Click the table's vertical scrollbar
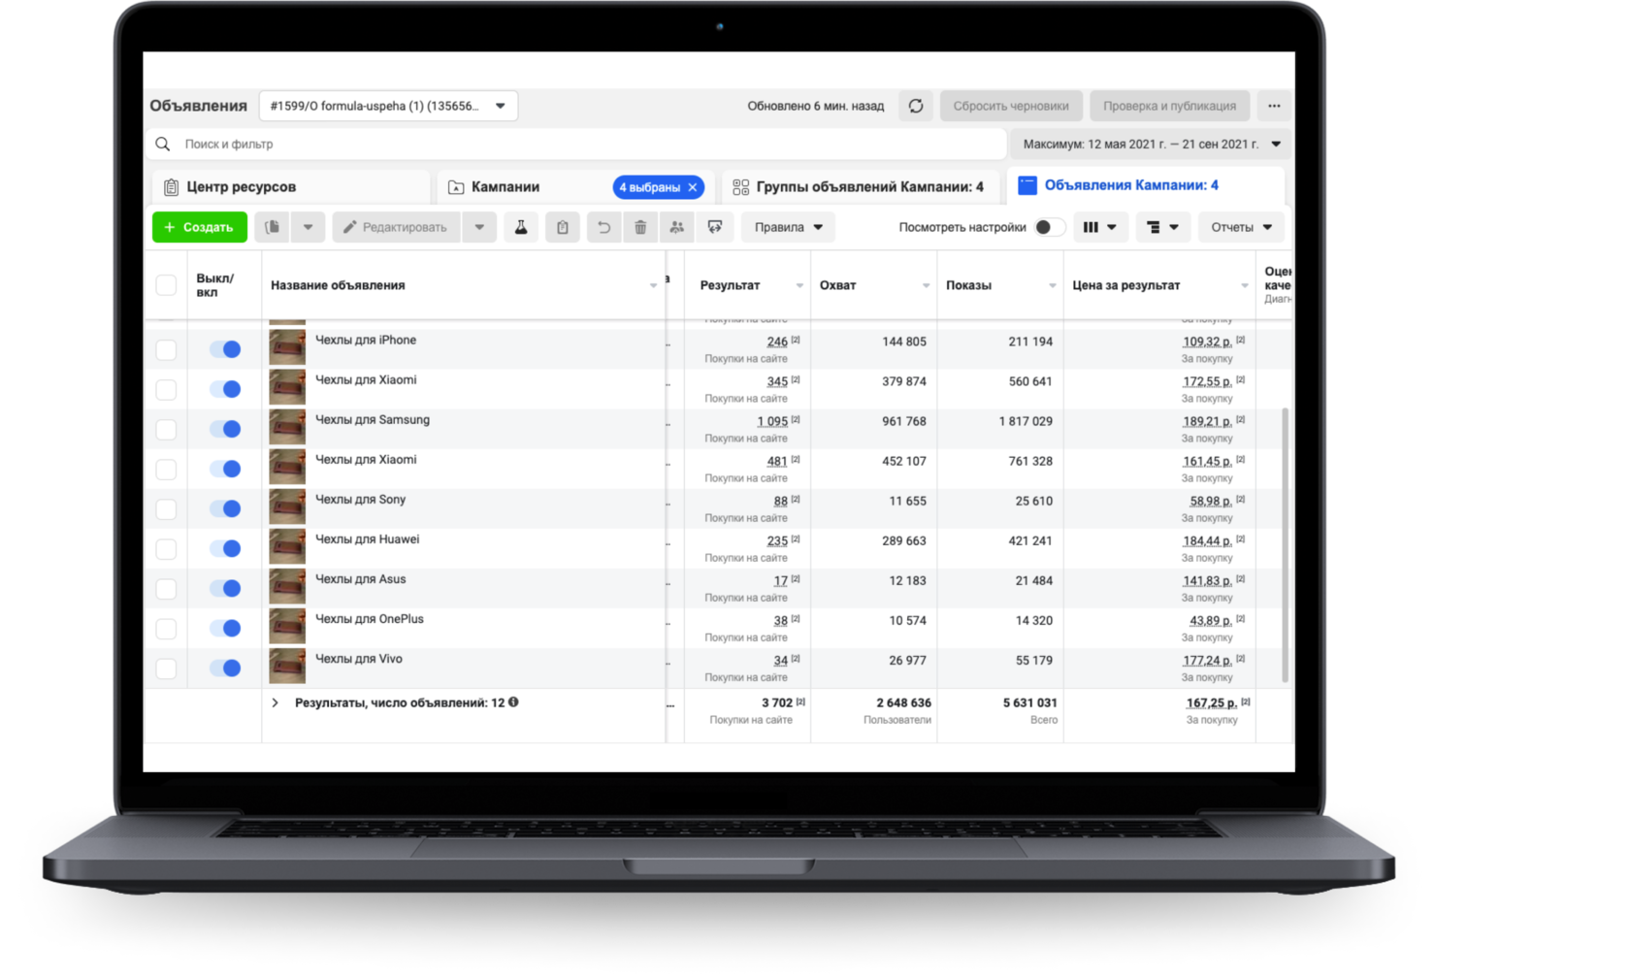Image resolution: width=1630 pixels, height=977 pixels. click(x=1286, y=544)
